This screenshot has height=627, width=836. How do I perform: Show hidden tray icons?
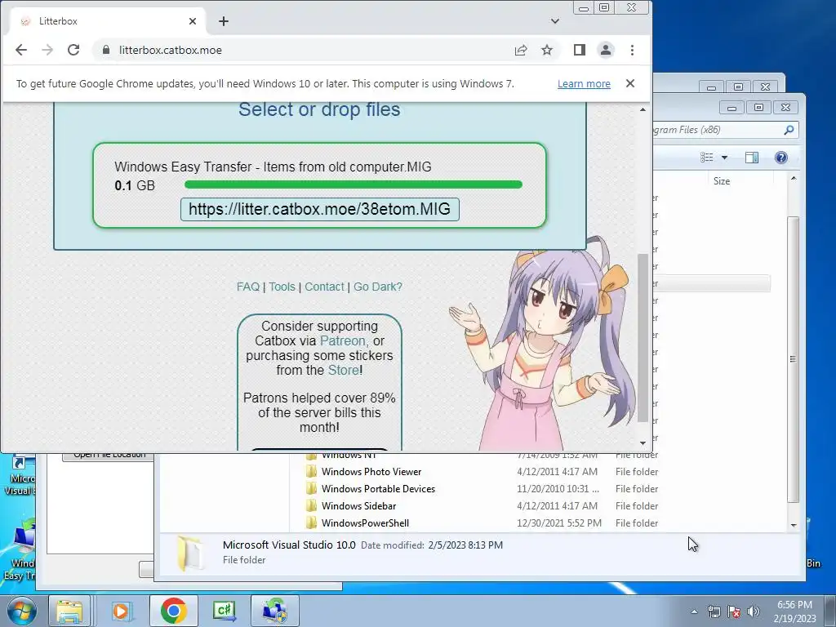pos(694,611)
